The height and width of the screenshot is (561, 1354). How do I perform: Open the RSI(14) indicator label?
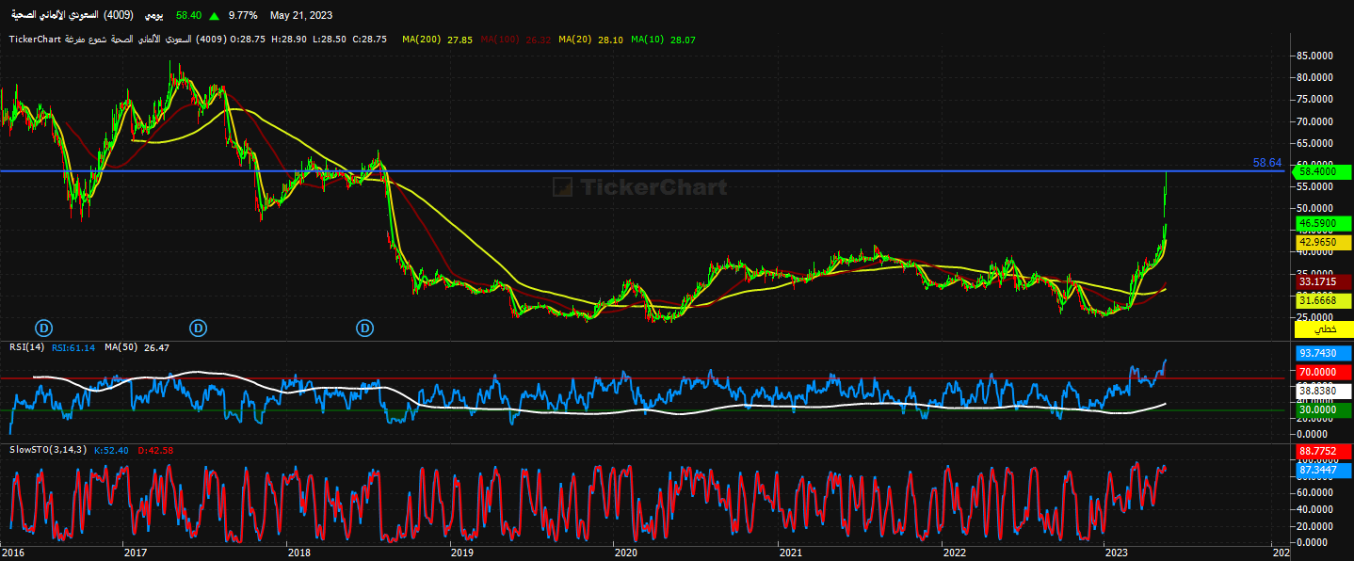[x=27, y=347]
